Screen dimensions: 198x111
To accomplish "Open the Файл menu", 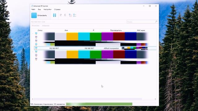I will tap(33, 10).
